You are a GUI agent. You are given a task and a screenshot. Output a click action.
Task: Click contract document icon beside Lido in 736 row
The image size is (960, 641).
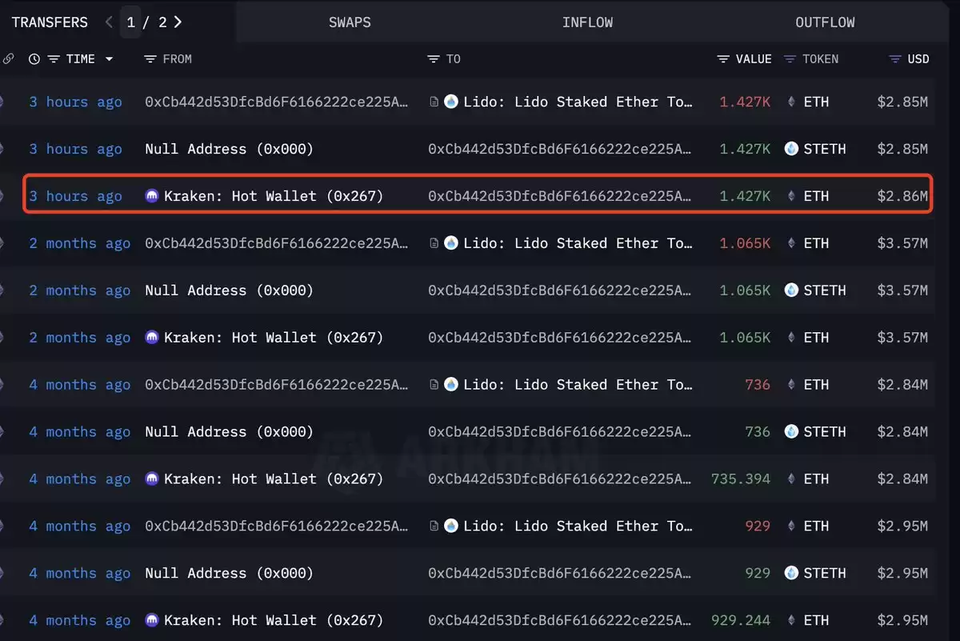click(434, 385)
